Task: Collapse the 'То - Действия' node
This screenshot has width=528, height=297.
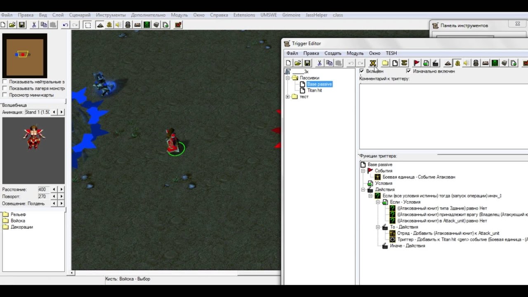Action: 378,227
